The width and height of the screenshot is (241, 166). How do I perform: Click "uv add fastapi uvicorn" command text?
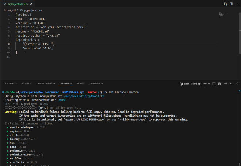pyautogui.click(x=121, y=92)
